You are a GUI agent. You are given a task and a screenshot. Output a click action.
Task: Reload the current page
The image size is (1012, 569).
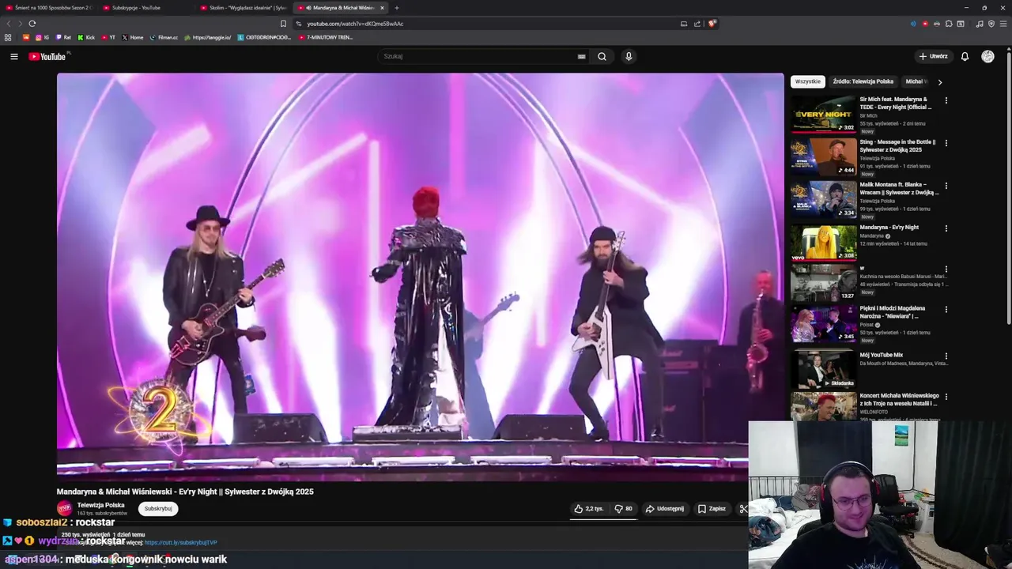click(x=32, y=24)
